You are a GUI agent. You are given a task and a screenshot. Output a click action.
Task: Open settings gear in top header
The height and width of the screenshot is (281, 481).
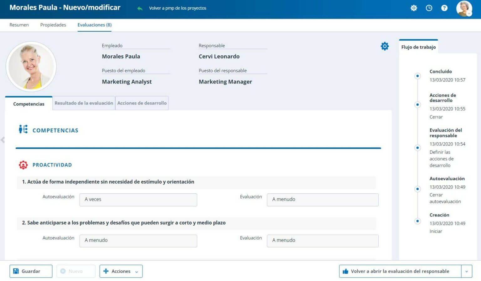(414, 8)
